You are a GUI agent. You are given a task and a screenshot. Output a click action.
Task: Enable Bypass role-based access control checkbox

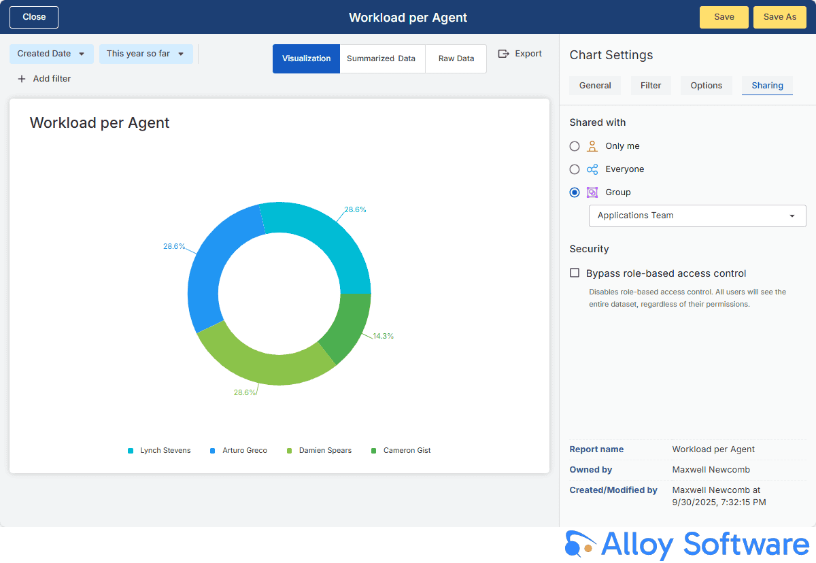coord(575,273)
